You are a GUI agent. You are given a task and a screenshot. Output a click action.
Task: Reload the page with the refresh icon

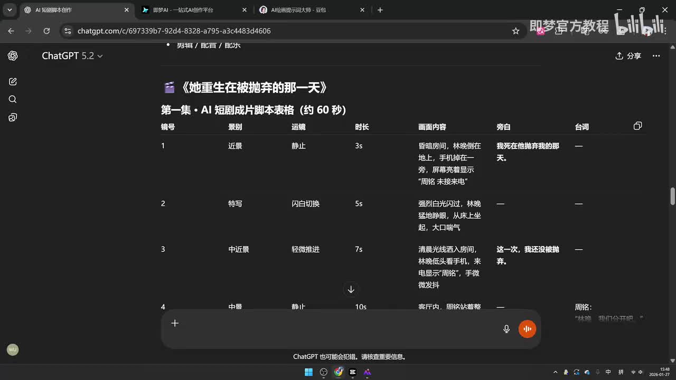(x=46, y=31)
